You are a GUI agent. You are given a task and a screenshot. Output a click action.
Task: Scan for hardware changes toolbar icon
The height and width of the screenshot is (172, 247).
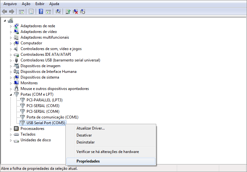[x=58, y=12]
